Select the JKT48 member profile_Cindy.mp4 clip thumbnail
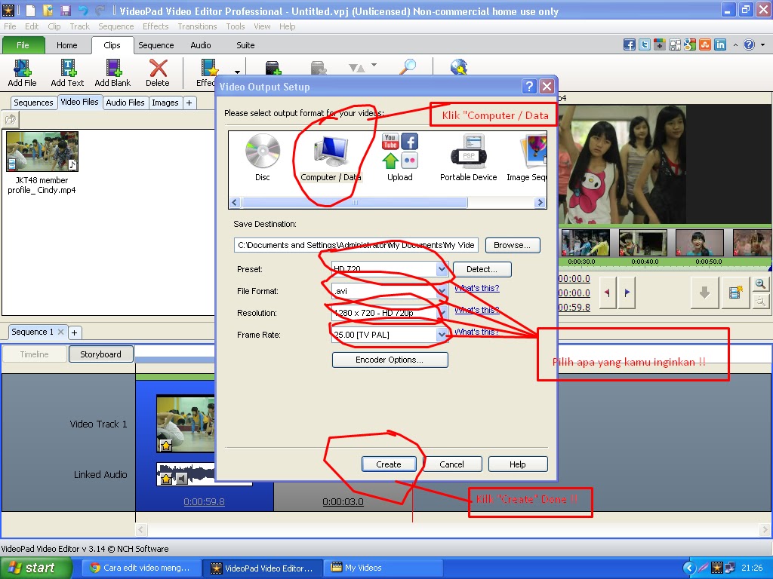This screenshot has height=579, width=773. pyautogui.click(x=42, y=151)
